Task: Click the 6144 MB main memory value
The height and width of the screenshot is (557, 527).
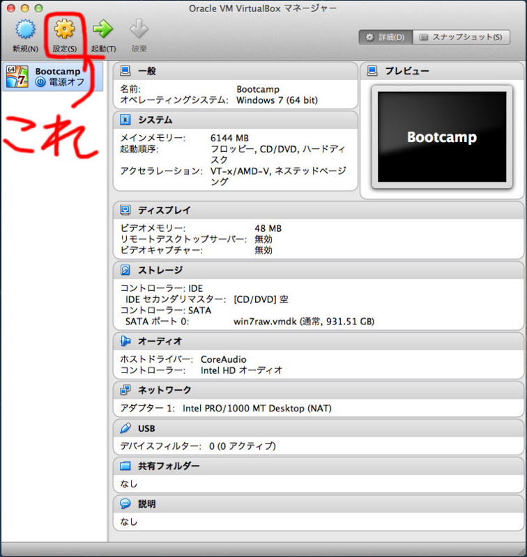Action: 230,138
